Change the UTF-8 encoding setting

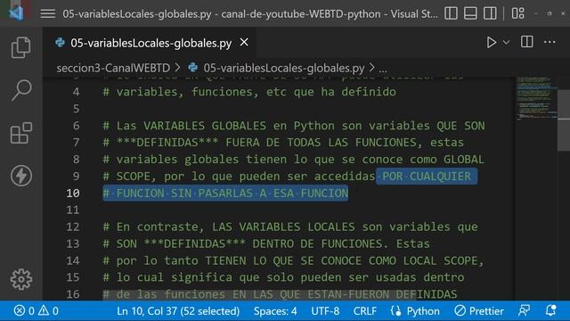(325, 311)
